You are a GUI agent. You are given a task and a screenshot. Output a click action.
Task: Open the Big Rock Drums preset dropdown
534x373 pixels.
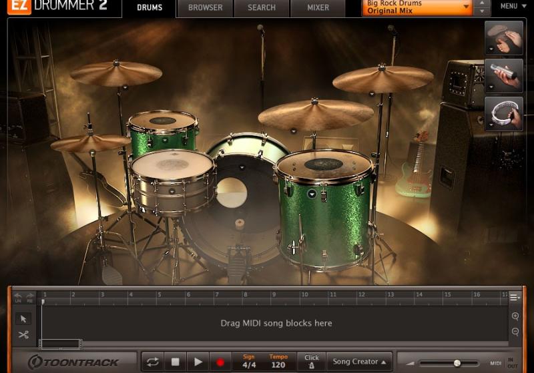[419, 8]
